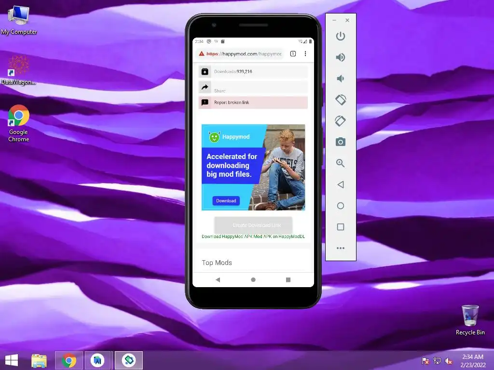Click the report exclamation bubble icon
Screen dimensions: 494x370
coord(205,102)
